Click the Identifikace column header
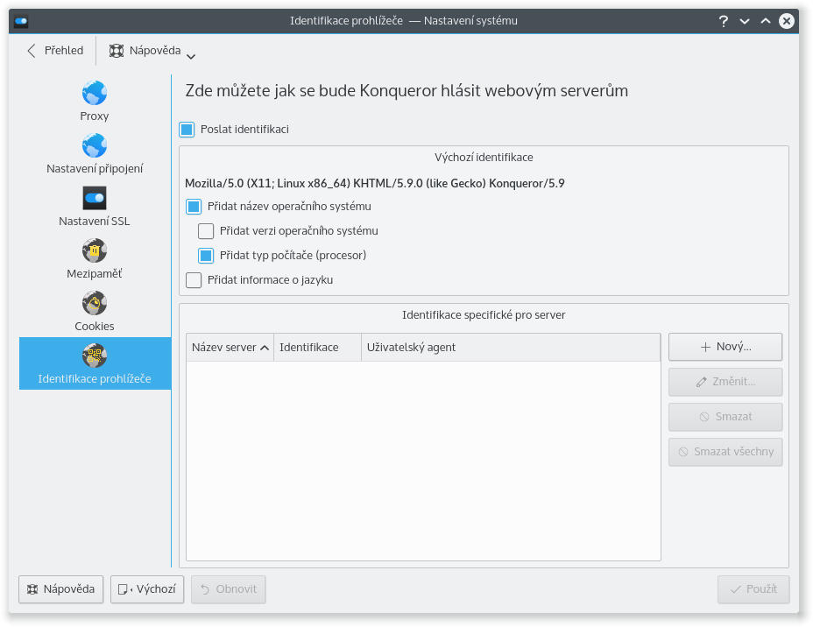Image resolution: width=813 pixels, height=627 pixels. [317, 348]
